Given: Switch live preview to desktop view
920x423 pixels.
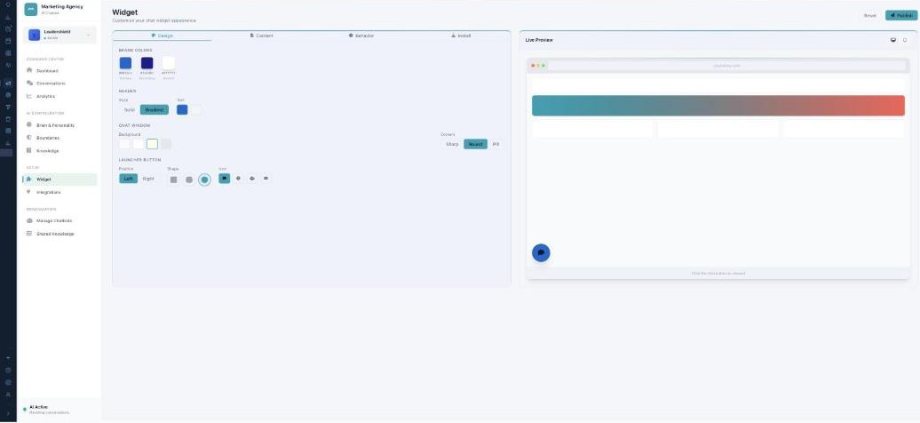Looking at the screenshot, I should [x=893, y=40].
